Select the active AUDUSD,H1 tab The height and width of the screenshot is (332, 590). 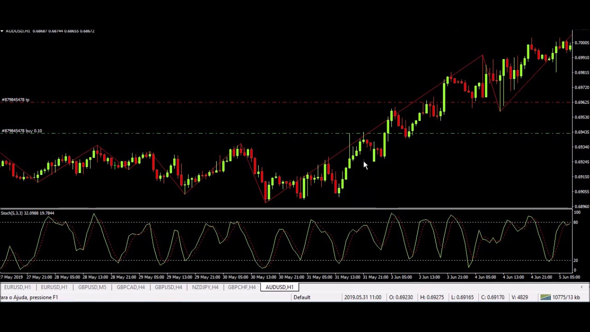pyautogui.click(x=279, y=287)
